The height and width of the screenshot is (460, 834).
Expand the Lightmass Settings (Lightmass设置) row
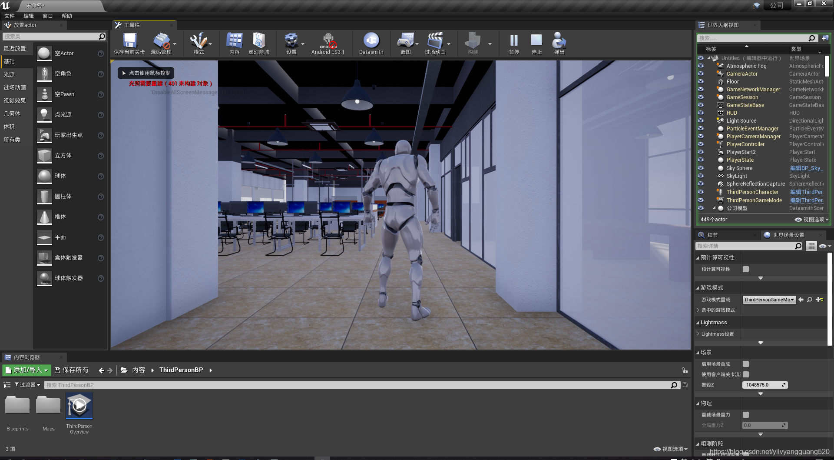(x=698, y=334)
